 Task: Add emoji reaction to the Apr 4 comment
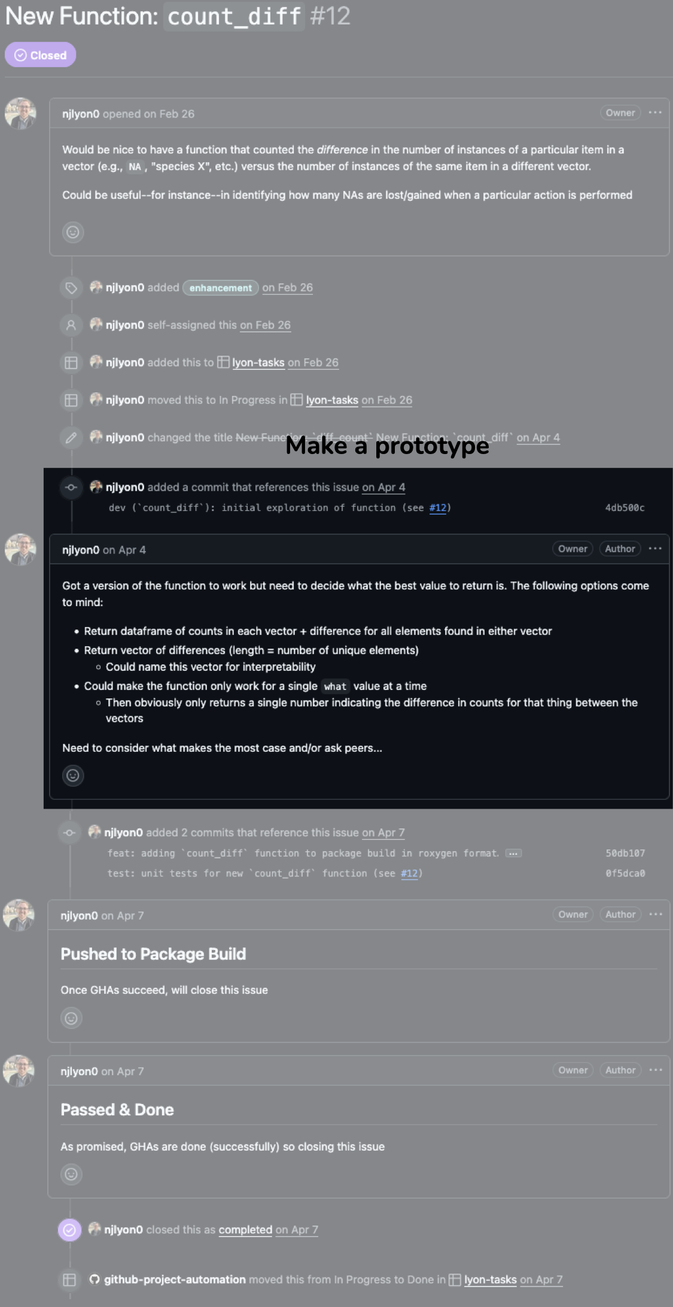coord(73,776)
